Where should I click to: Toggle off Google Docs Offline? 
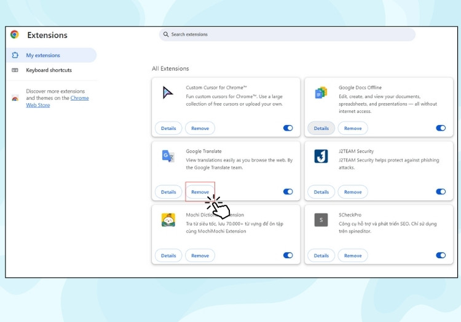(441, 128)
